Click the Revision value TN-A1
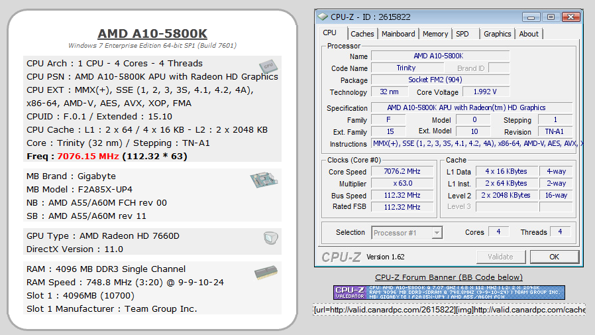 (x=555, y=132)
